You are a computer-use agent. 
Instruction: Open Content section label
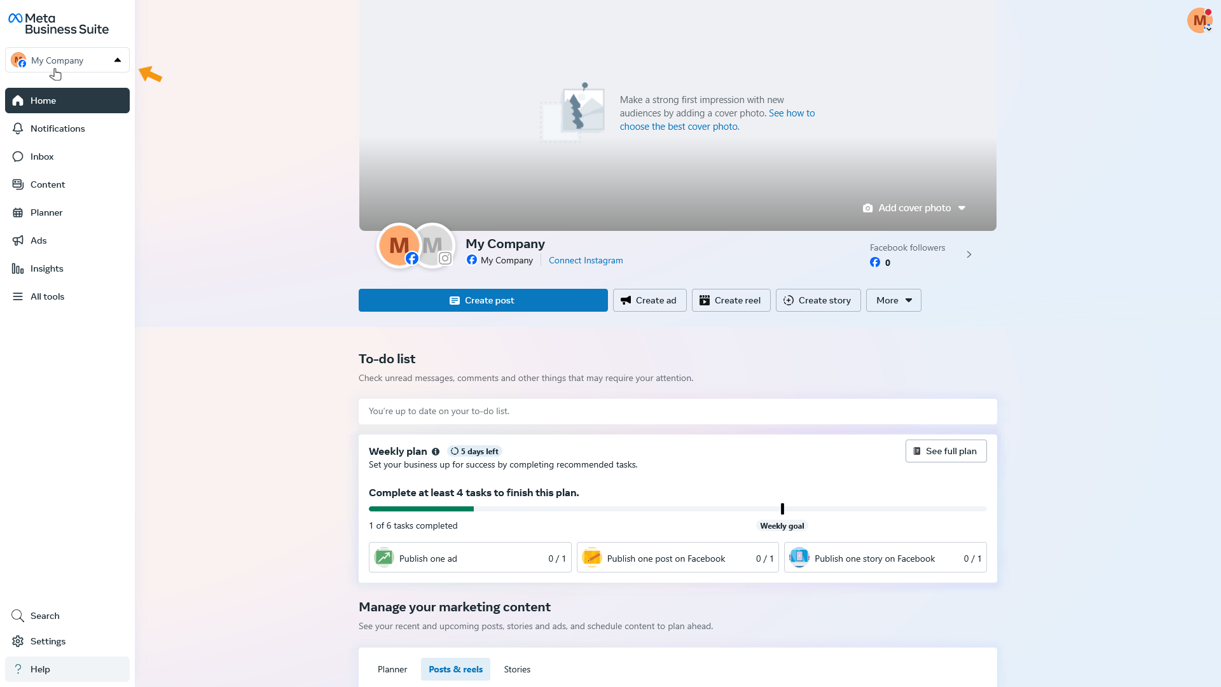pos(48,184)
